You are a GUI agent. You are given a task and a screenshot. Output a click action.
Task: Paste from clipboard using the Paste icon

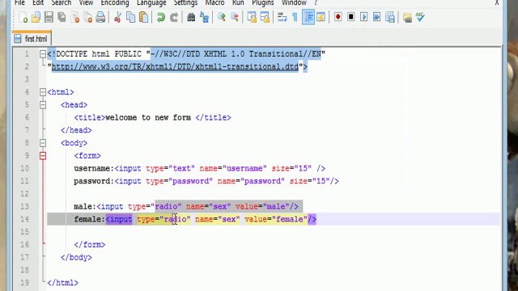tap(144, 17)
